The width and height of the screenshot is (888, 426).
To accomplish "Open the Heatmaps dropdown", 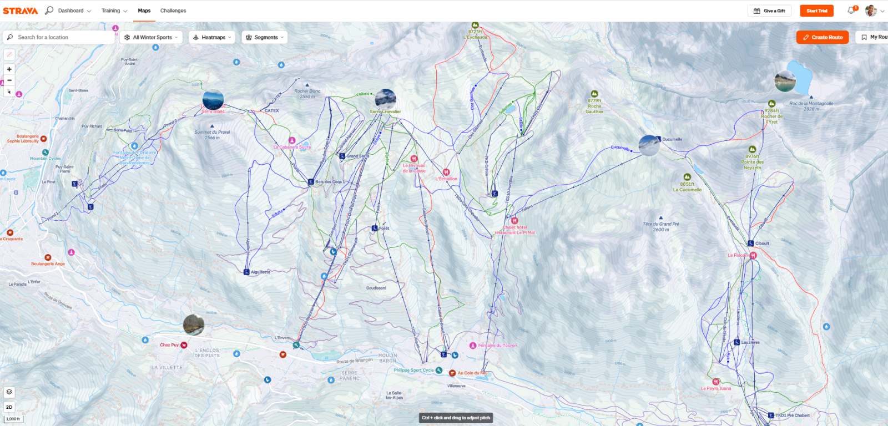I will 212,37.
